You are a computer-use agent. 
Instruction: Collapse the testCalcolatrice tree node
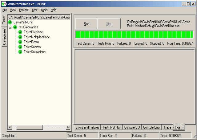10,27
